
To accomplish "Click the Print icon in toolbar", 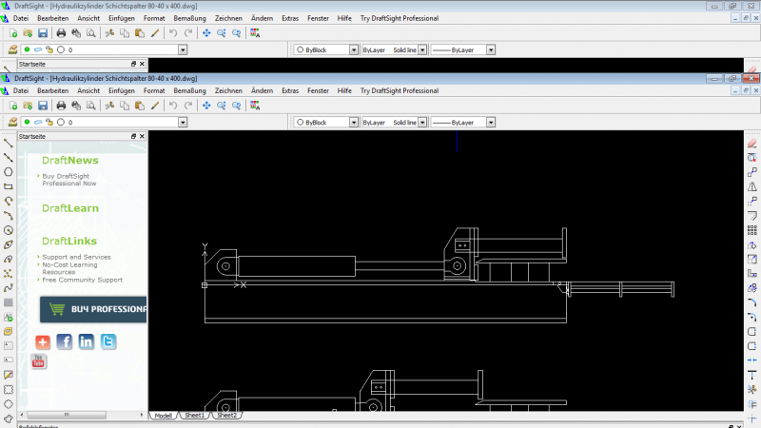I will click(61, 106).
